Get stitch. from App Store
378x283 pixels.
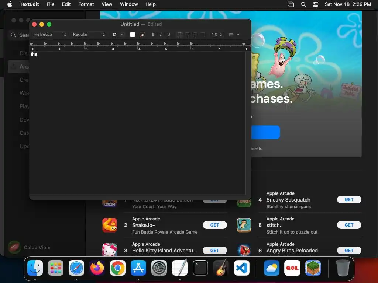point(349,225)
